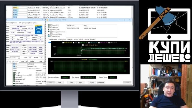Enable the Stress GPU(s) checkbox
This screenshot has width=192, height=108.
click(x=51, y=36)
